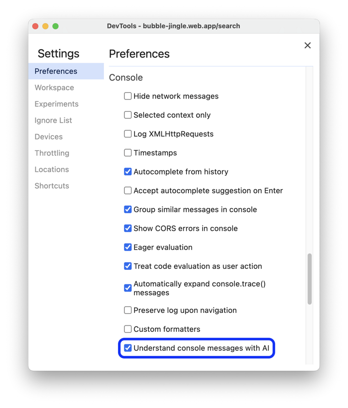
Task: Uncheck Group similar messages in console
Action: click(128, 209)
